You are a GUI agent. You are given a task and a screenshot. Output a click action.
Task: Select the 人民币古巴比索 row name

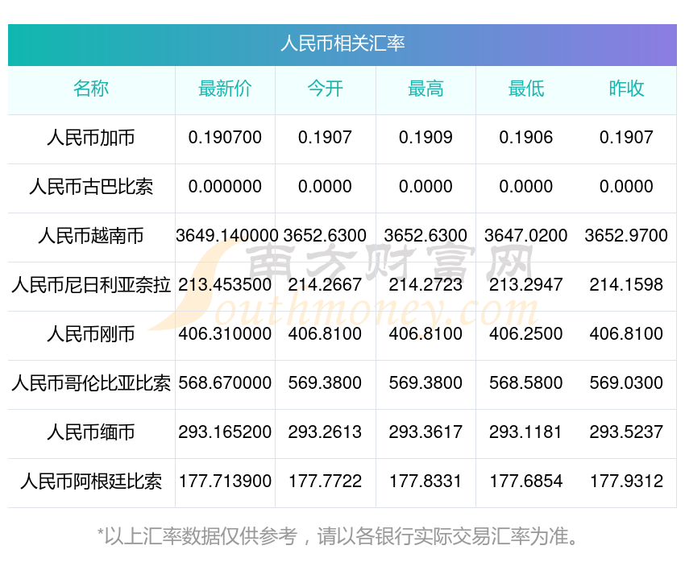[91, 187]
